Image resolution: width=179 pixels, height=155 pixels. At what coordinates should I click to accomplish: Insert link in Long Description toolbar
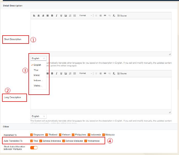coord(105,73)
